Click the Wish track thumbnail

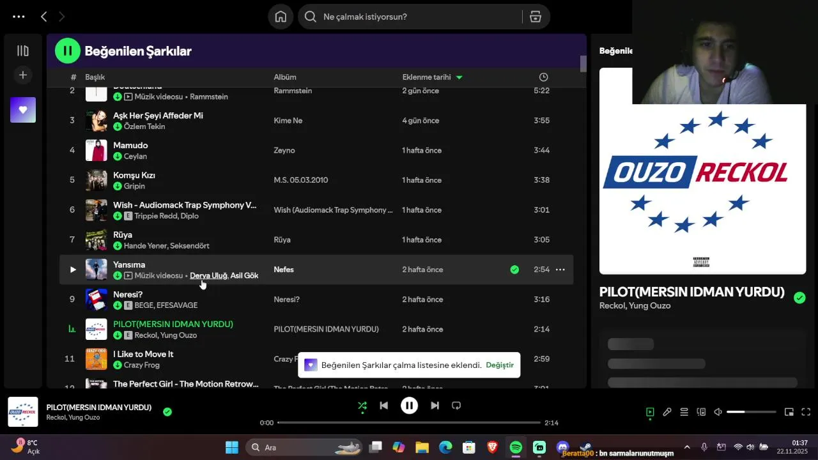click(x=96, y=210)
